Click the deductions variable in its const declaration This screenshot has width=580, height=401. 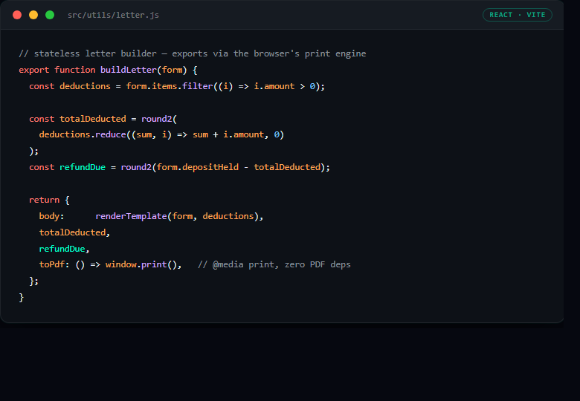85,86
